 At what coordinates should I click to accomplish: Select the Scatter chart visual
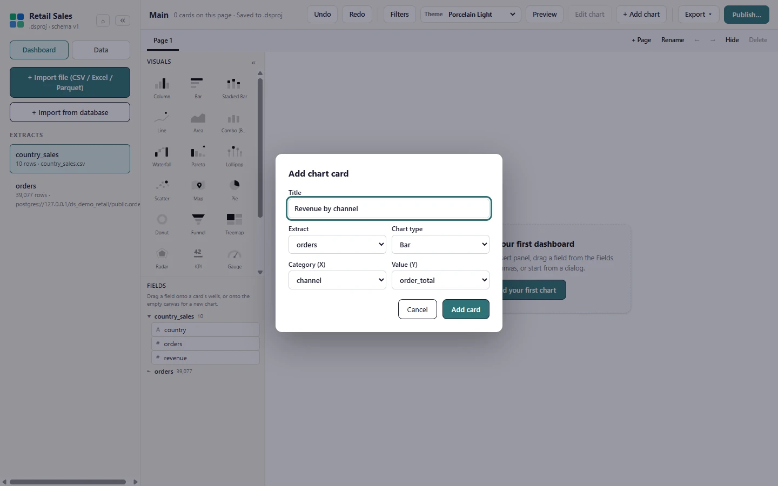click(162, 190)
